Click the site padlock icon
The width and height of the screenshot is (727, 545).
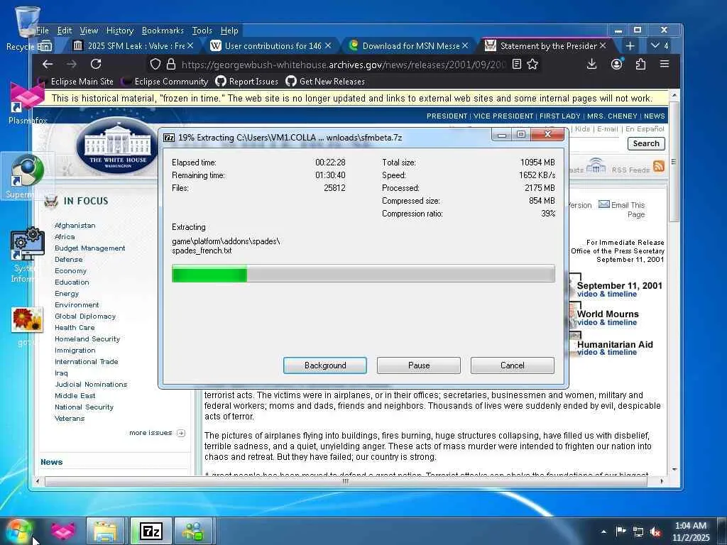point(170,64)
